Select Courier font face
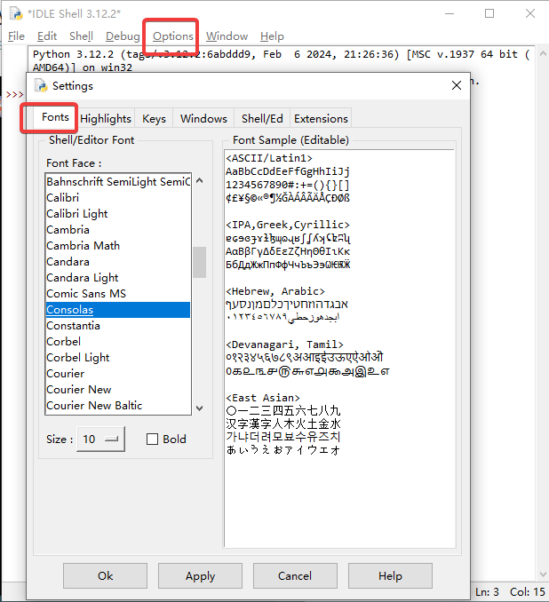 click(x=118, y=374)
